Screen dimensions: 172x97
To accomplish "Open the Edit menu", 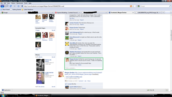I will [x=5, y=3].
